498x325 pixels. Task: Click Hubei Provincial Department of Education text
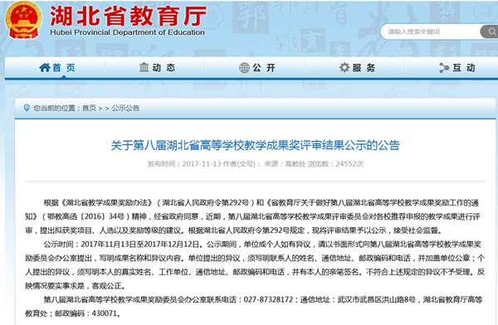pos(127,32)
